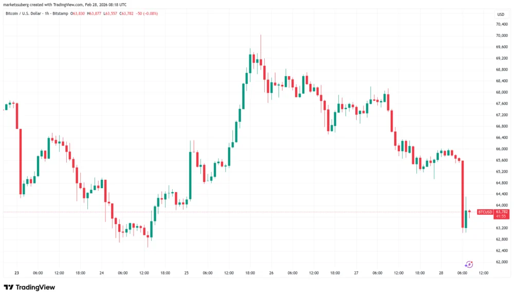Image resolution: width=514 pixels, height=297 pixels.
Task: Click the date 27 on time axis
Action: tap(357, 273)
